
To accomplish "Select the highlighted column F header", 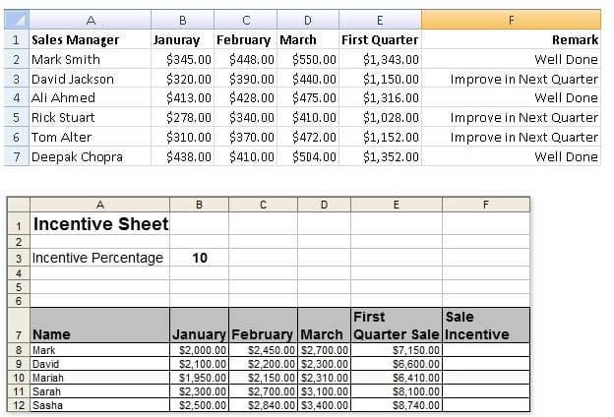I will [x=511, y=20].
